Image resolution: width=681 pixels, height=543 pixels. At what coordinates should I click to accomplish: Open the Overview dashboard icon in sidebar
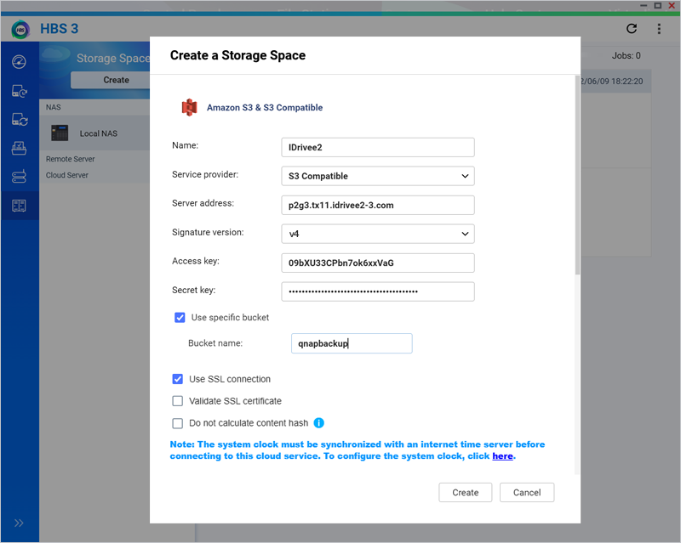pyautogui.click(x=19, y=62)
